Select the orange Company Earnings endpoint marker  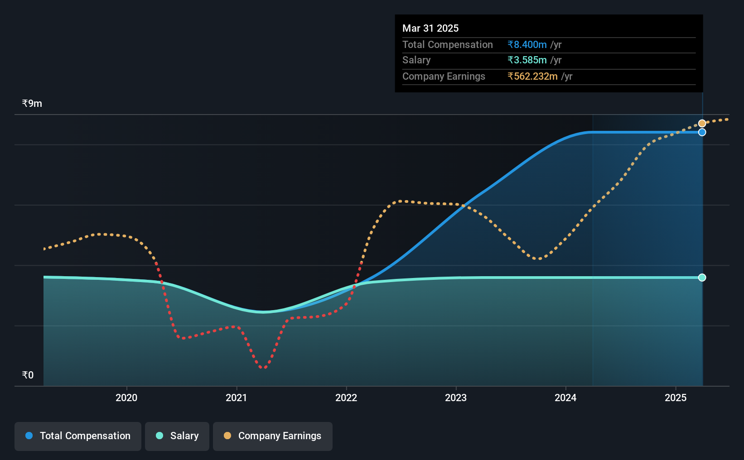click(702, 123)
